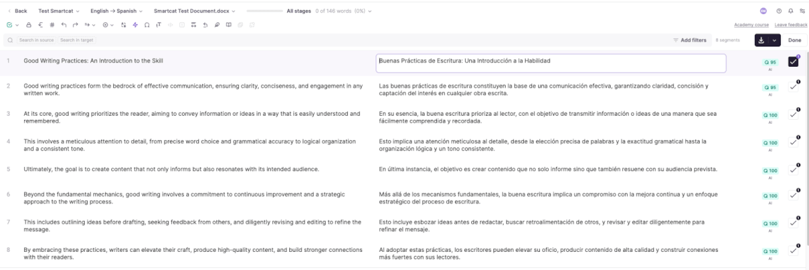809x270 pixels.
Task: Click the download icon button
Action: tap(761, 40)
